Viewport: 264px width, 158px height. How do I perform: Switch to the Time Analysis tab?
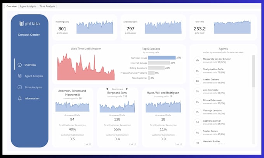pos(47,6)
